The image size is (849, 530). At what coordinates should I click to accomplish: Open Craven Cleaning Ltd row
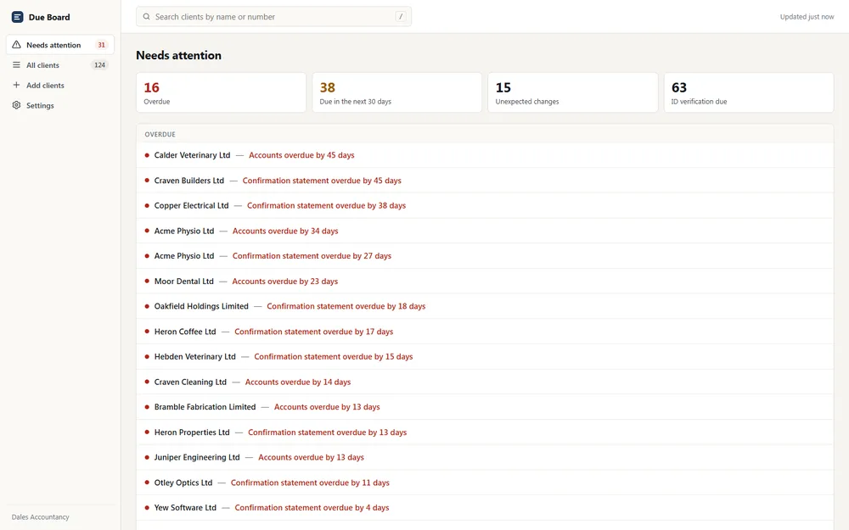point(485,382)
